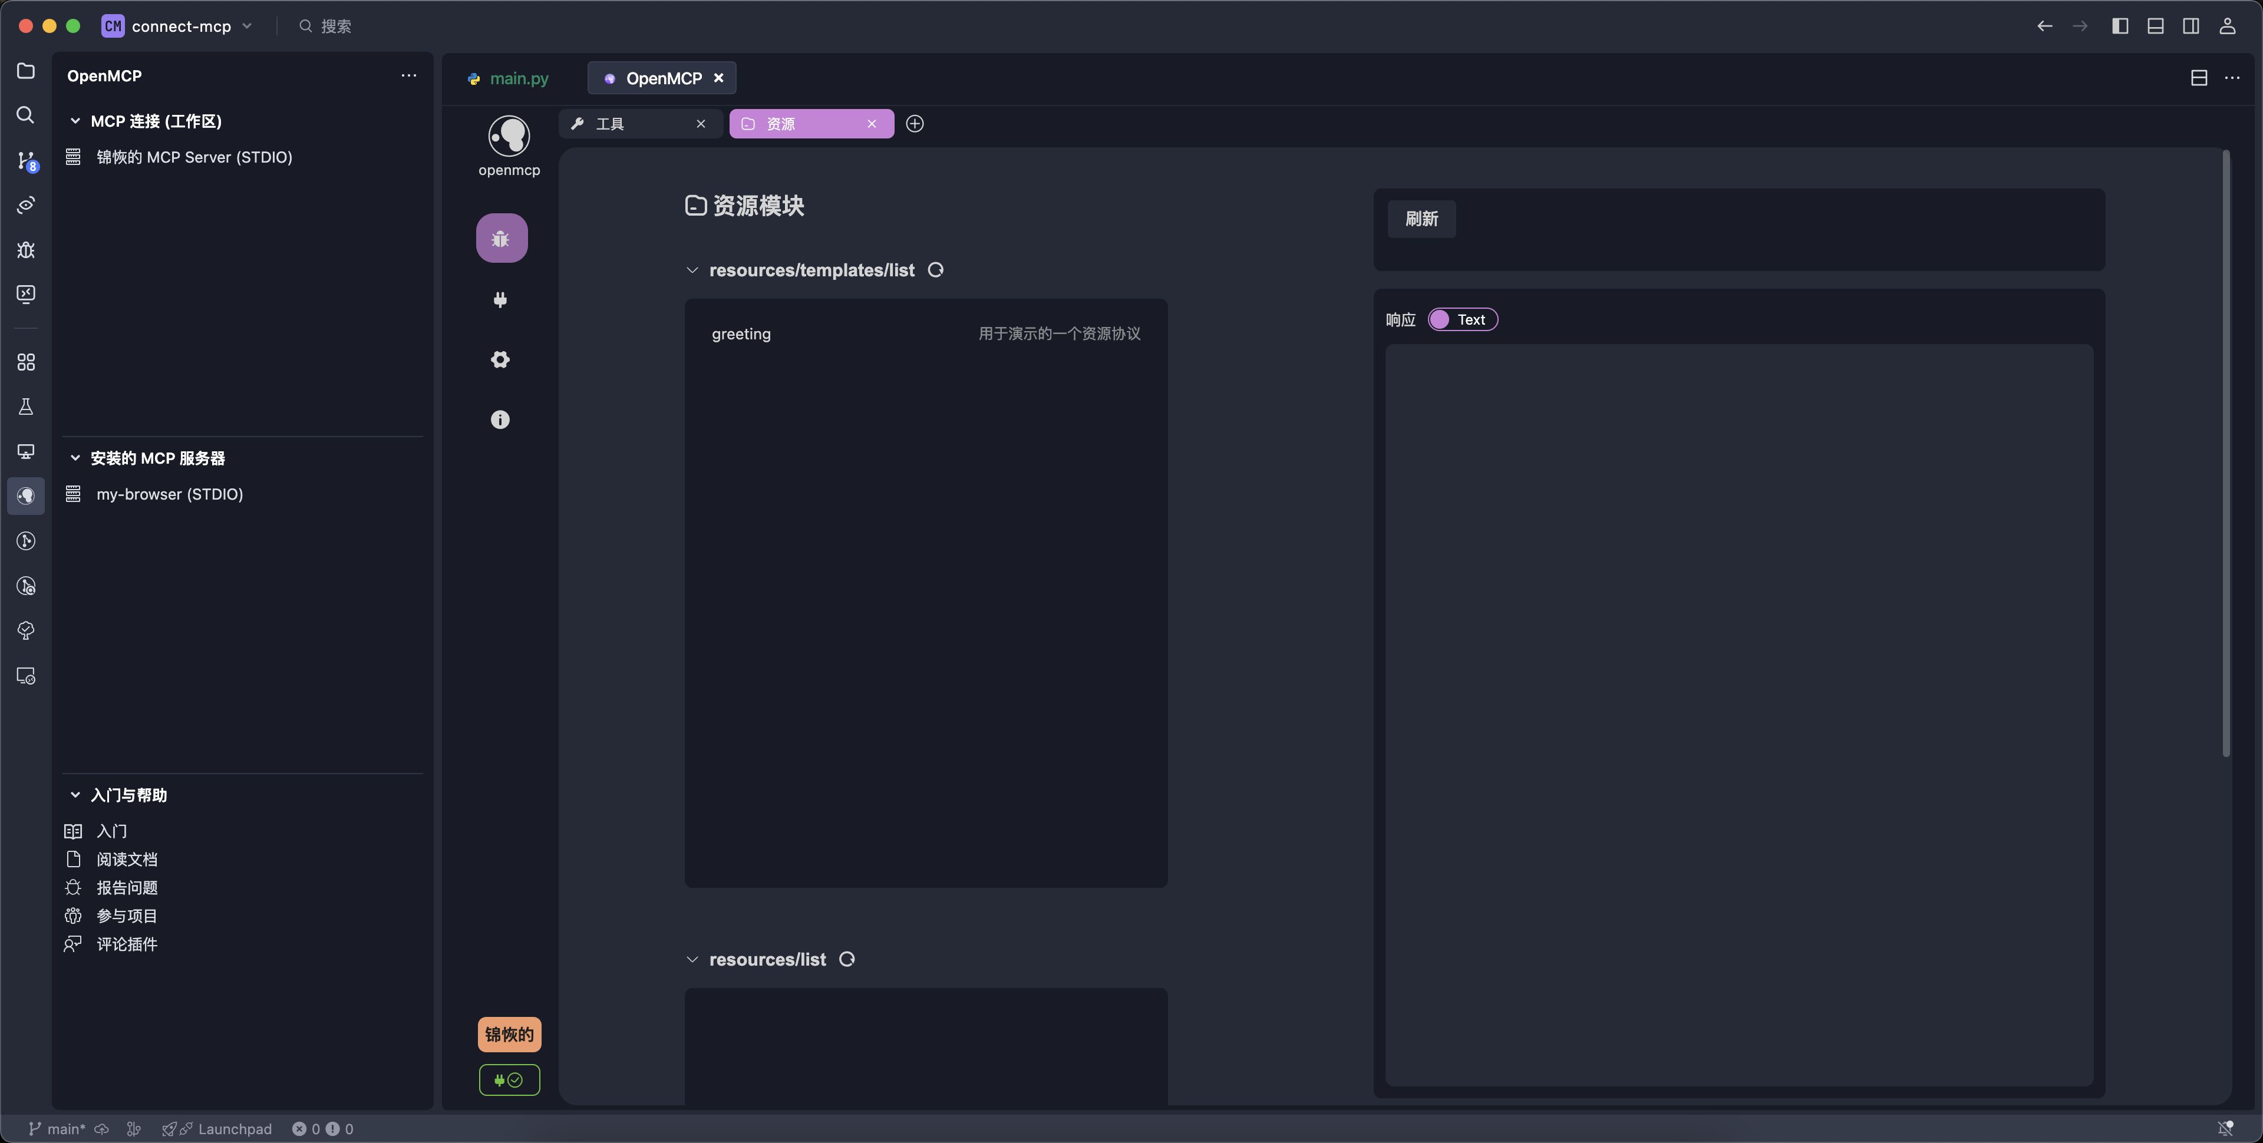Viewport: 2263px width, 1143px height.
Task: Split the editor using the top-right icon
Action: click(x=2200, y=77)
